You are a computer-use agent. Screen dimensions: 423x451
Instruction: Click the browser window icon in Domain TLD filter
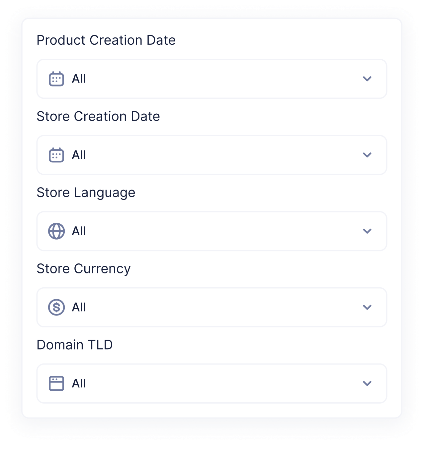(56, 383)
